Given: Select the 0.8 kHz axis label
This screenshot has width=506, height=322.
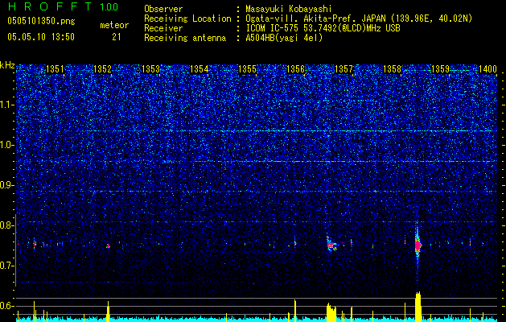Looking at the screenshot, I should point(7,225).
